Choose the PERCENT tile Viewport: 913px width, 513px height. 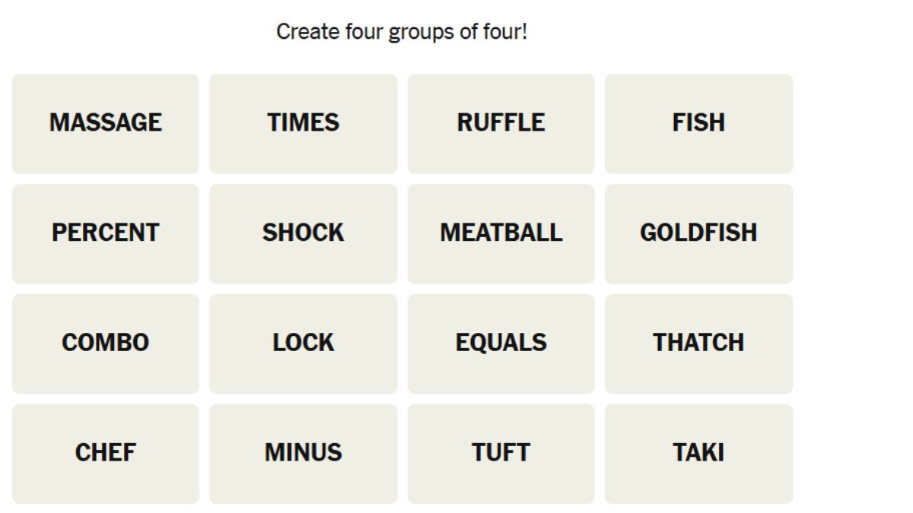tap(106, 233)
